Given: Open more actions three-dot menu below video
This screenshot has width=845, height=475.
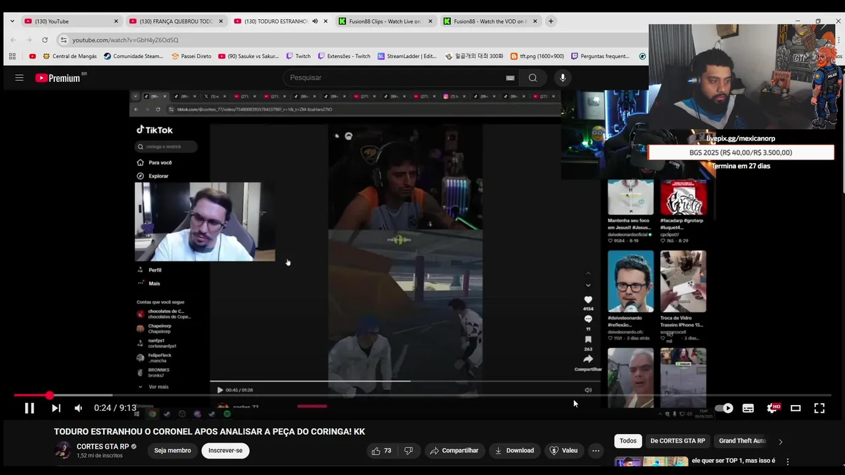Looking at the screenshot, I should [x=595, y=451].
